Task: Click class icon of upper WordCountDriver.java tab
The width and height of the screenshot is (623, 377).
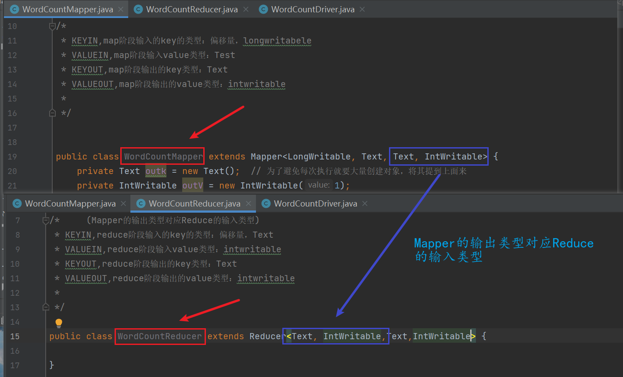Action: point(263,9)
